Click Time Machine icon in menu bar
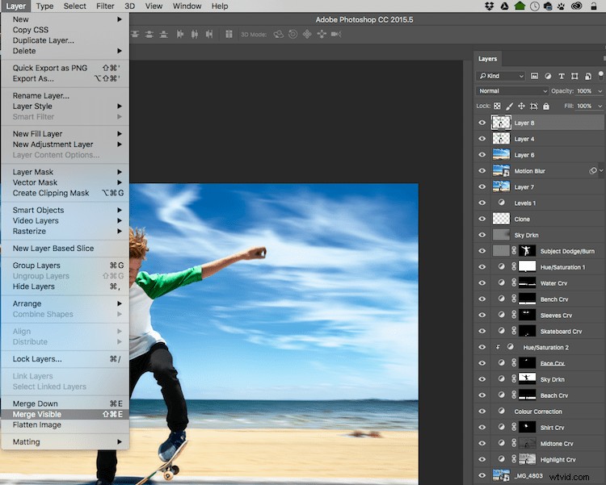This screenshot has height=485, width=606. click(x=535, y=6)
